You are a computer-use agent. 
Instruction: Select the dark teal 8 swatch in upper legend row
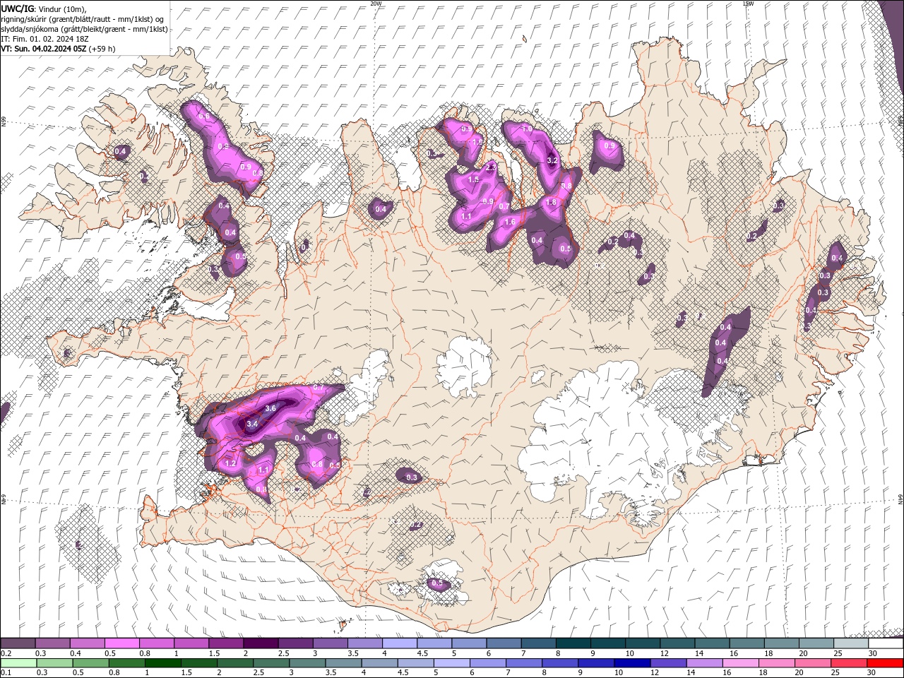pos(573,643)
